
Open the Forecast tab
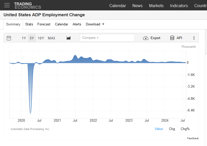click(44, 24)
